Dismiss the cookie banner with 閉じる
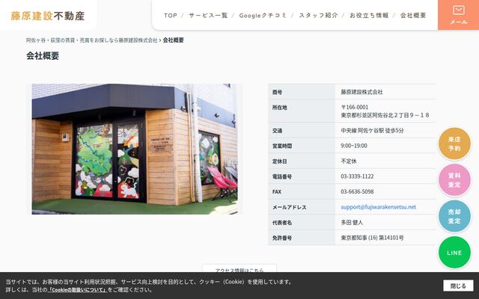The width and height of the screenshot is (479, 299). [x=459, y=286]
